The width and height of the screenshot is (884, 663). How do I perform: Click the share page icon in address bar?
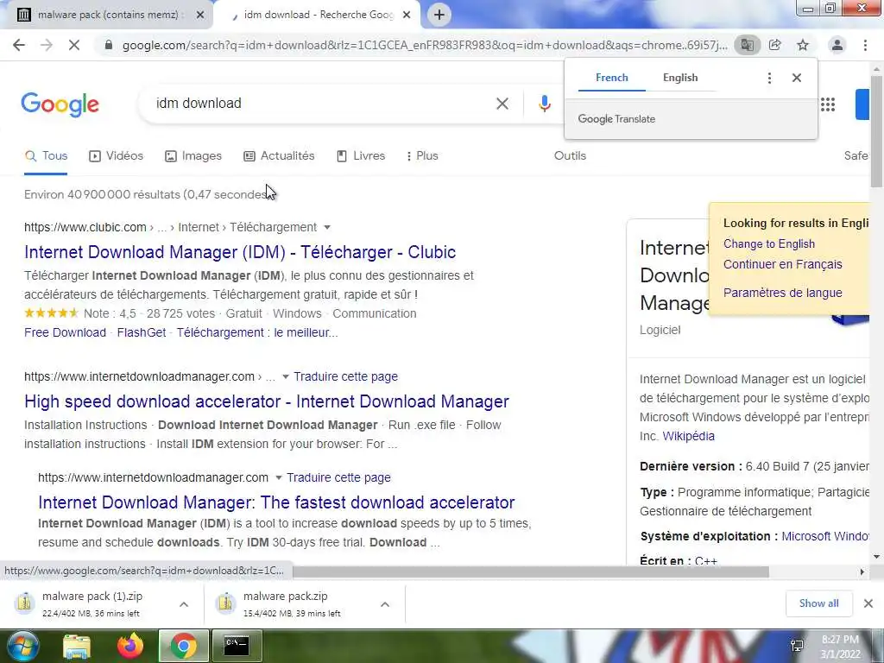[x=775, y=45]
